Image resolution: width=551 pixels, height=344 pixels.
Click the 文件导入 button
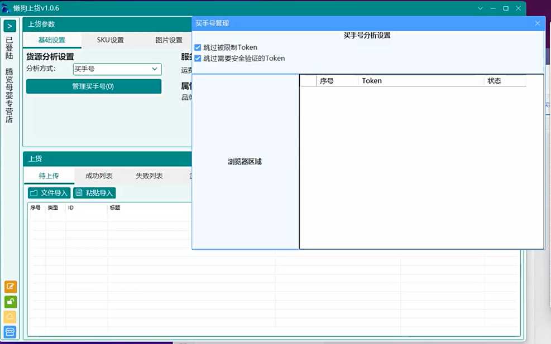coord(49,193)
